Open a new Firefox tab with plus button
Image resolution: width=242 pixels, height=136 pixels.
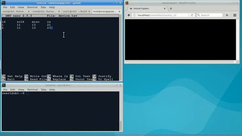point(171,8)
